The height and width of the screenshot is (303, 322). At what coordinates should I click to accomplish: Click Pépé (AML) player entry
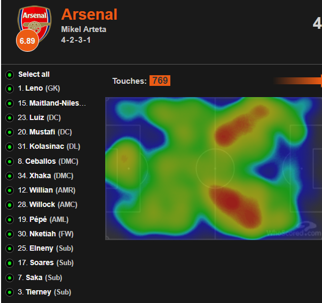tap(43, 219)
